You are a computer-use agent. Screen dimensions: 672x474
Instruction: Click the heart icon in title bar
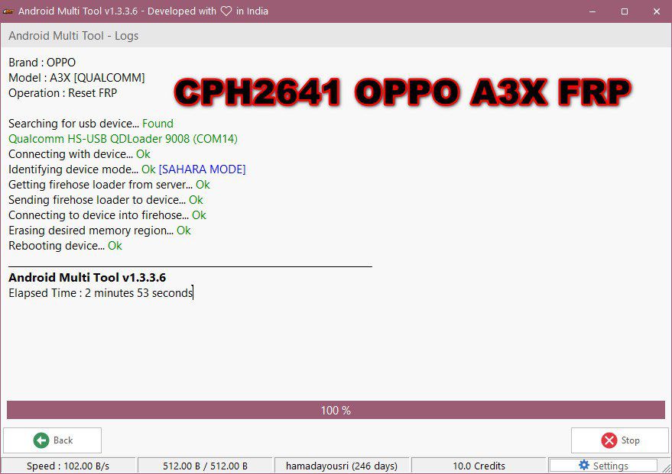click(226, 11)
